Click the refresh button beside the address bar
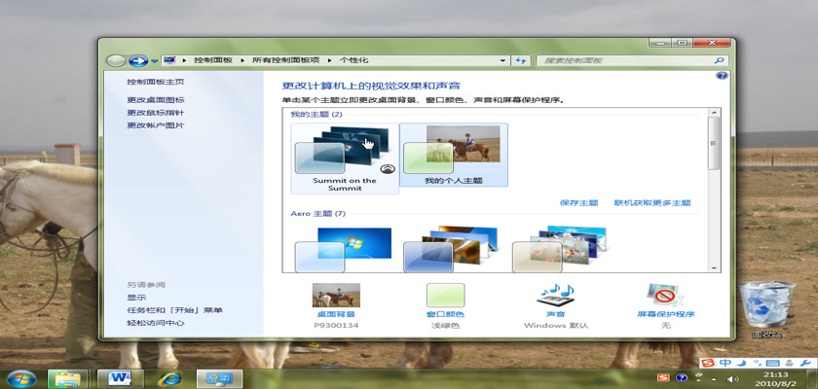The height and width of the screenshot is (389, 818). pos(521,60)
